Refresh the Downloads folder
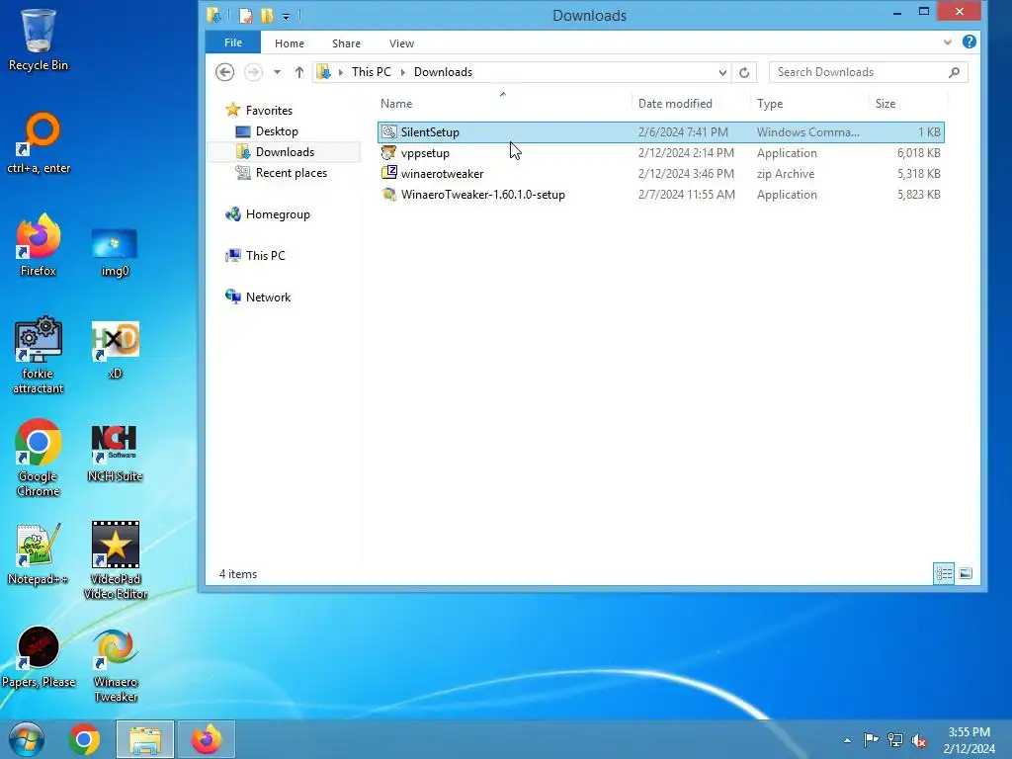Viewport: 1012px width, 759px height. point(744,72)
